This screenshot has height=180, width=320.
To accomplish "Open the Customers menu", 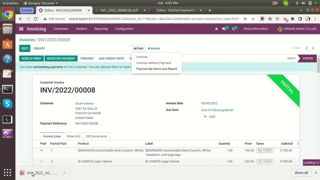I will tap(61, 29).
